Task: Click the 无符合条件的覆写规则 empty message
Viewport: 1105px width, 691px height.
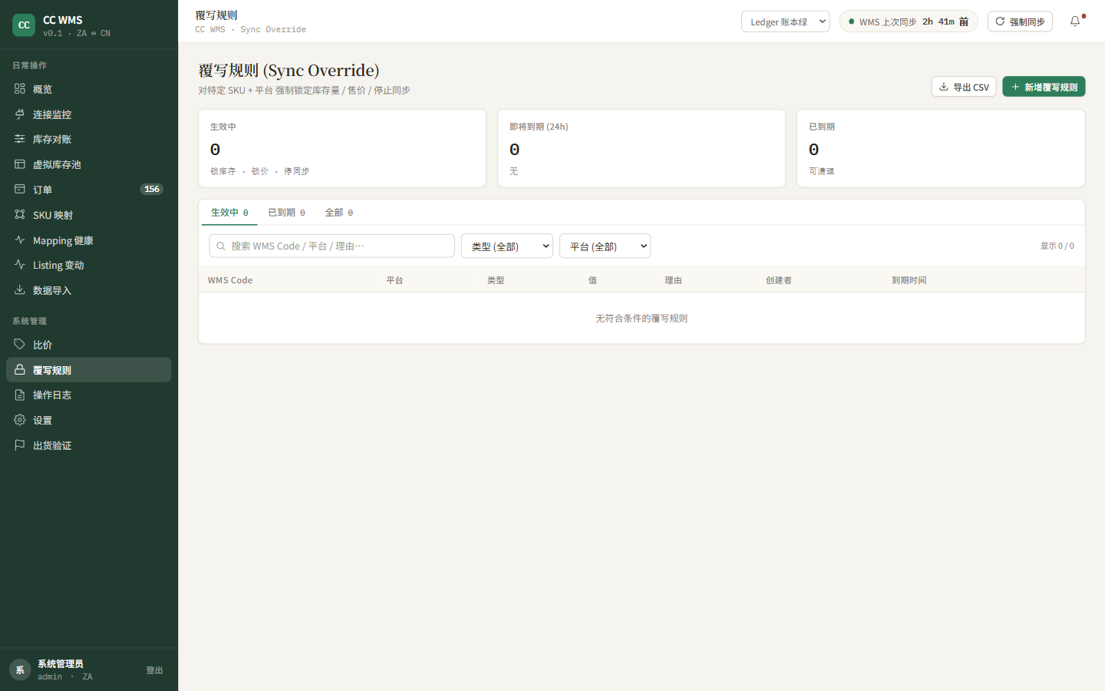Action: 642,318
